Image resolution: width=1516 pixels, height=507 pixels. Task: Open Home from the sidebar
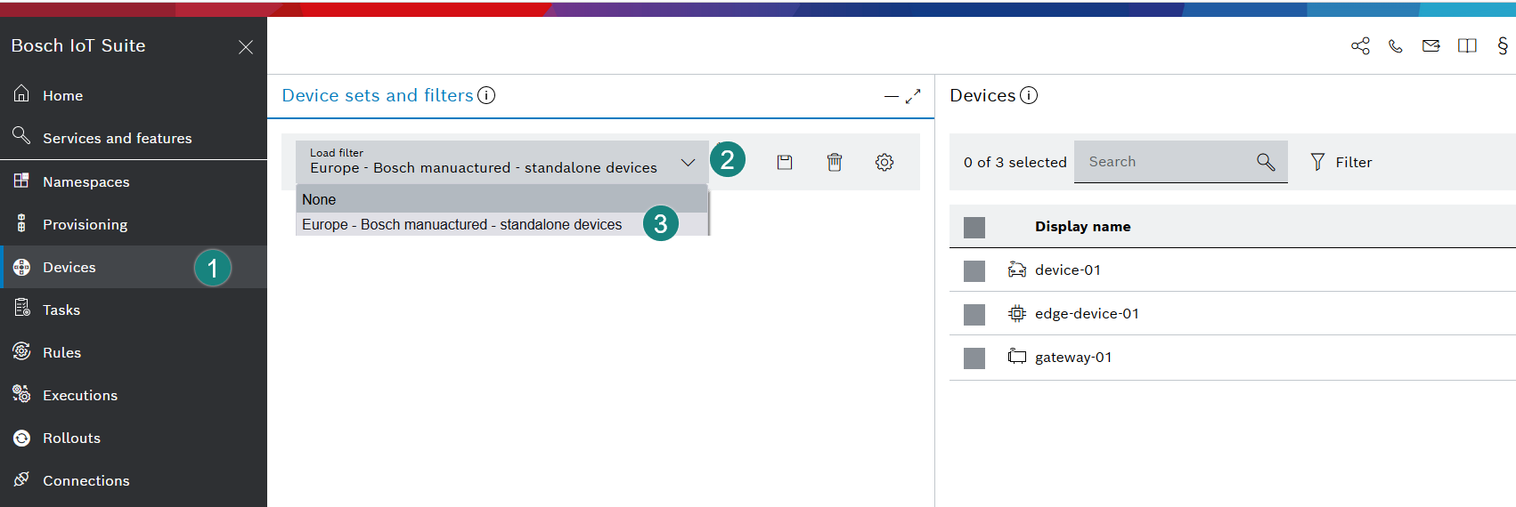click(x=134, y=95)
